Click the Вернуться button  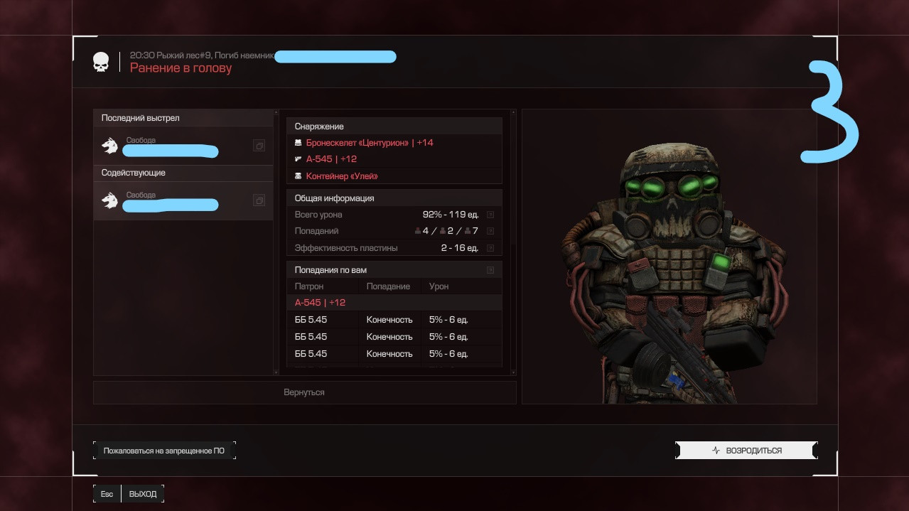(304, 392)
